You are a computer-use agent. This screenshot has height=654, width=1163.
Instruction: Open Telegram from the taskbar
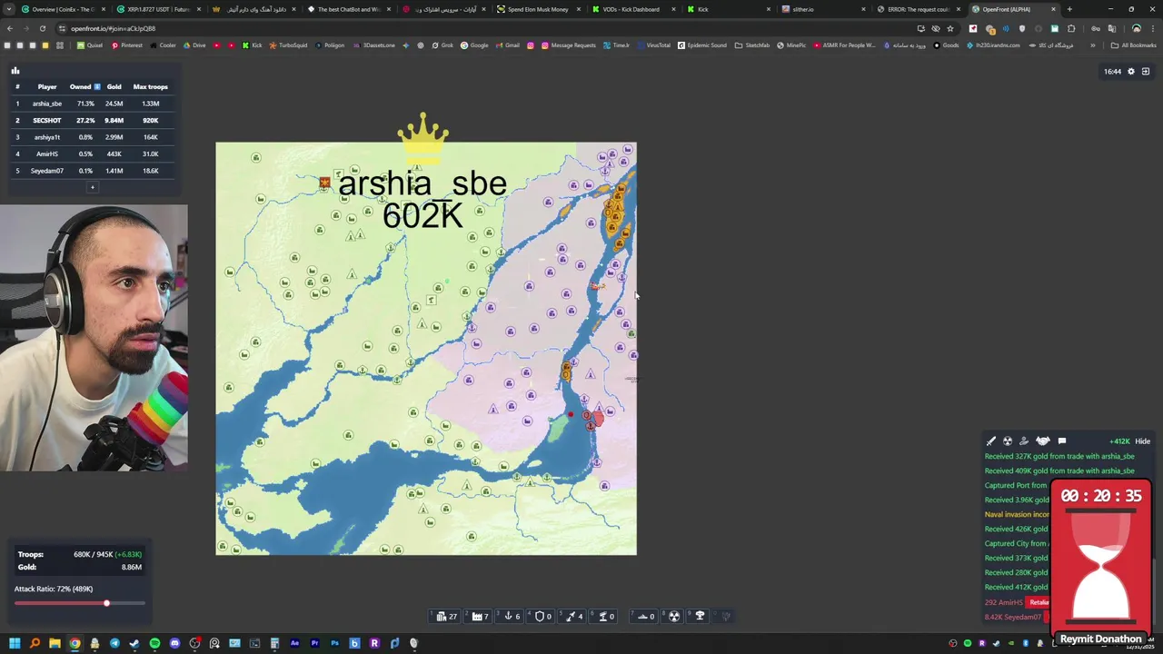[114, 644]
